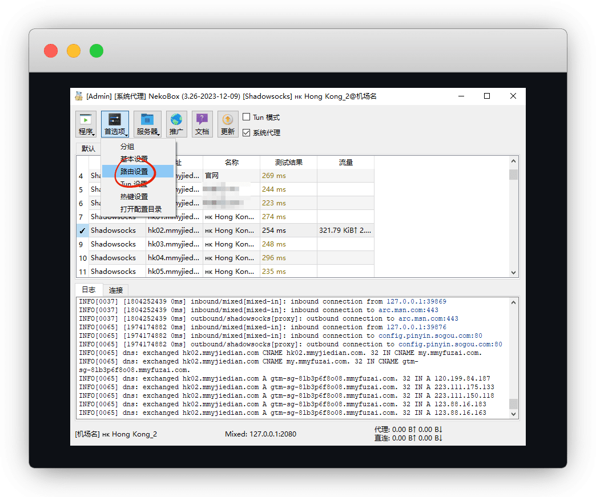The image size is (596, 497).
Task: Click the red macOS close dot
Action: (51, 51)
